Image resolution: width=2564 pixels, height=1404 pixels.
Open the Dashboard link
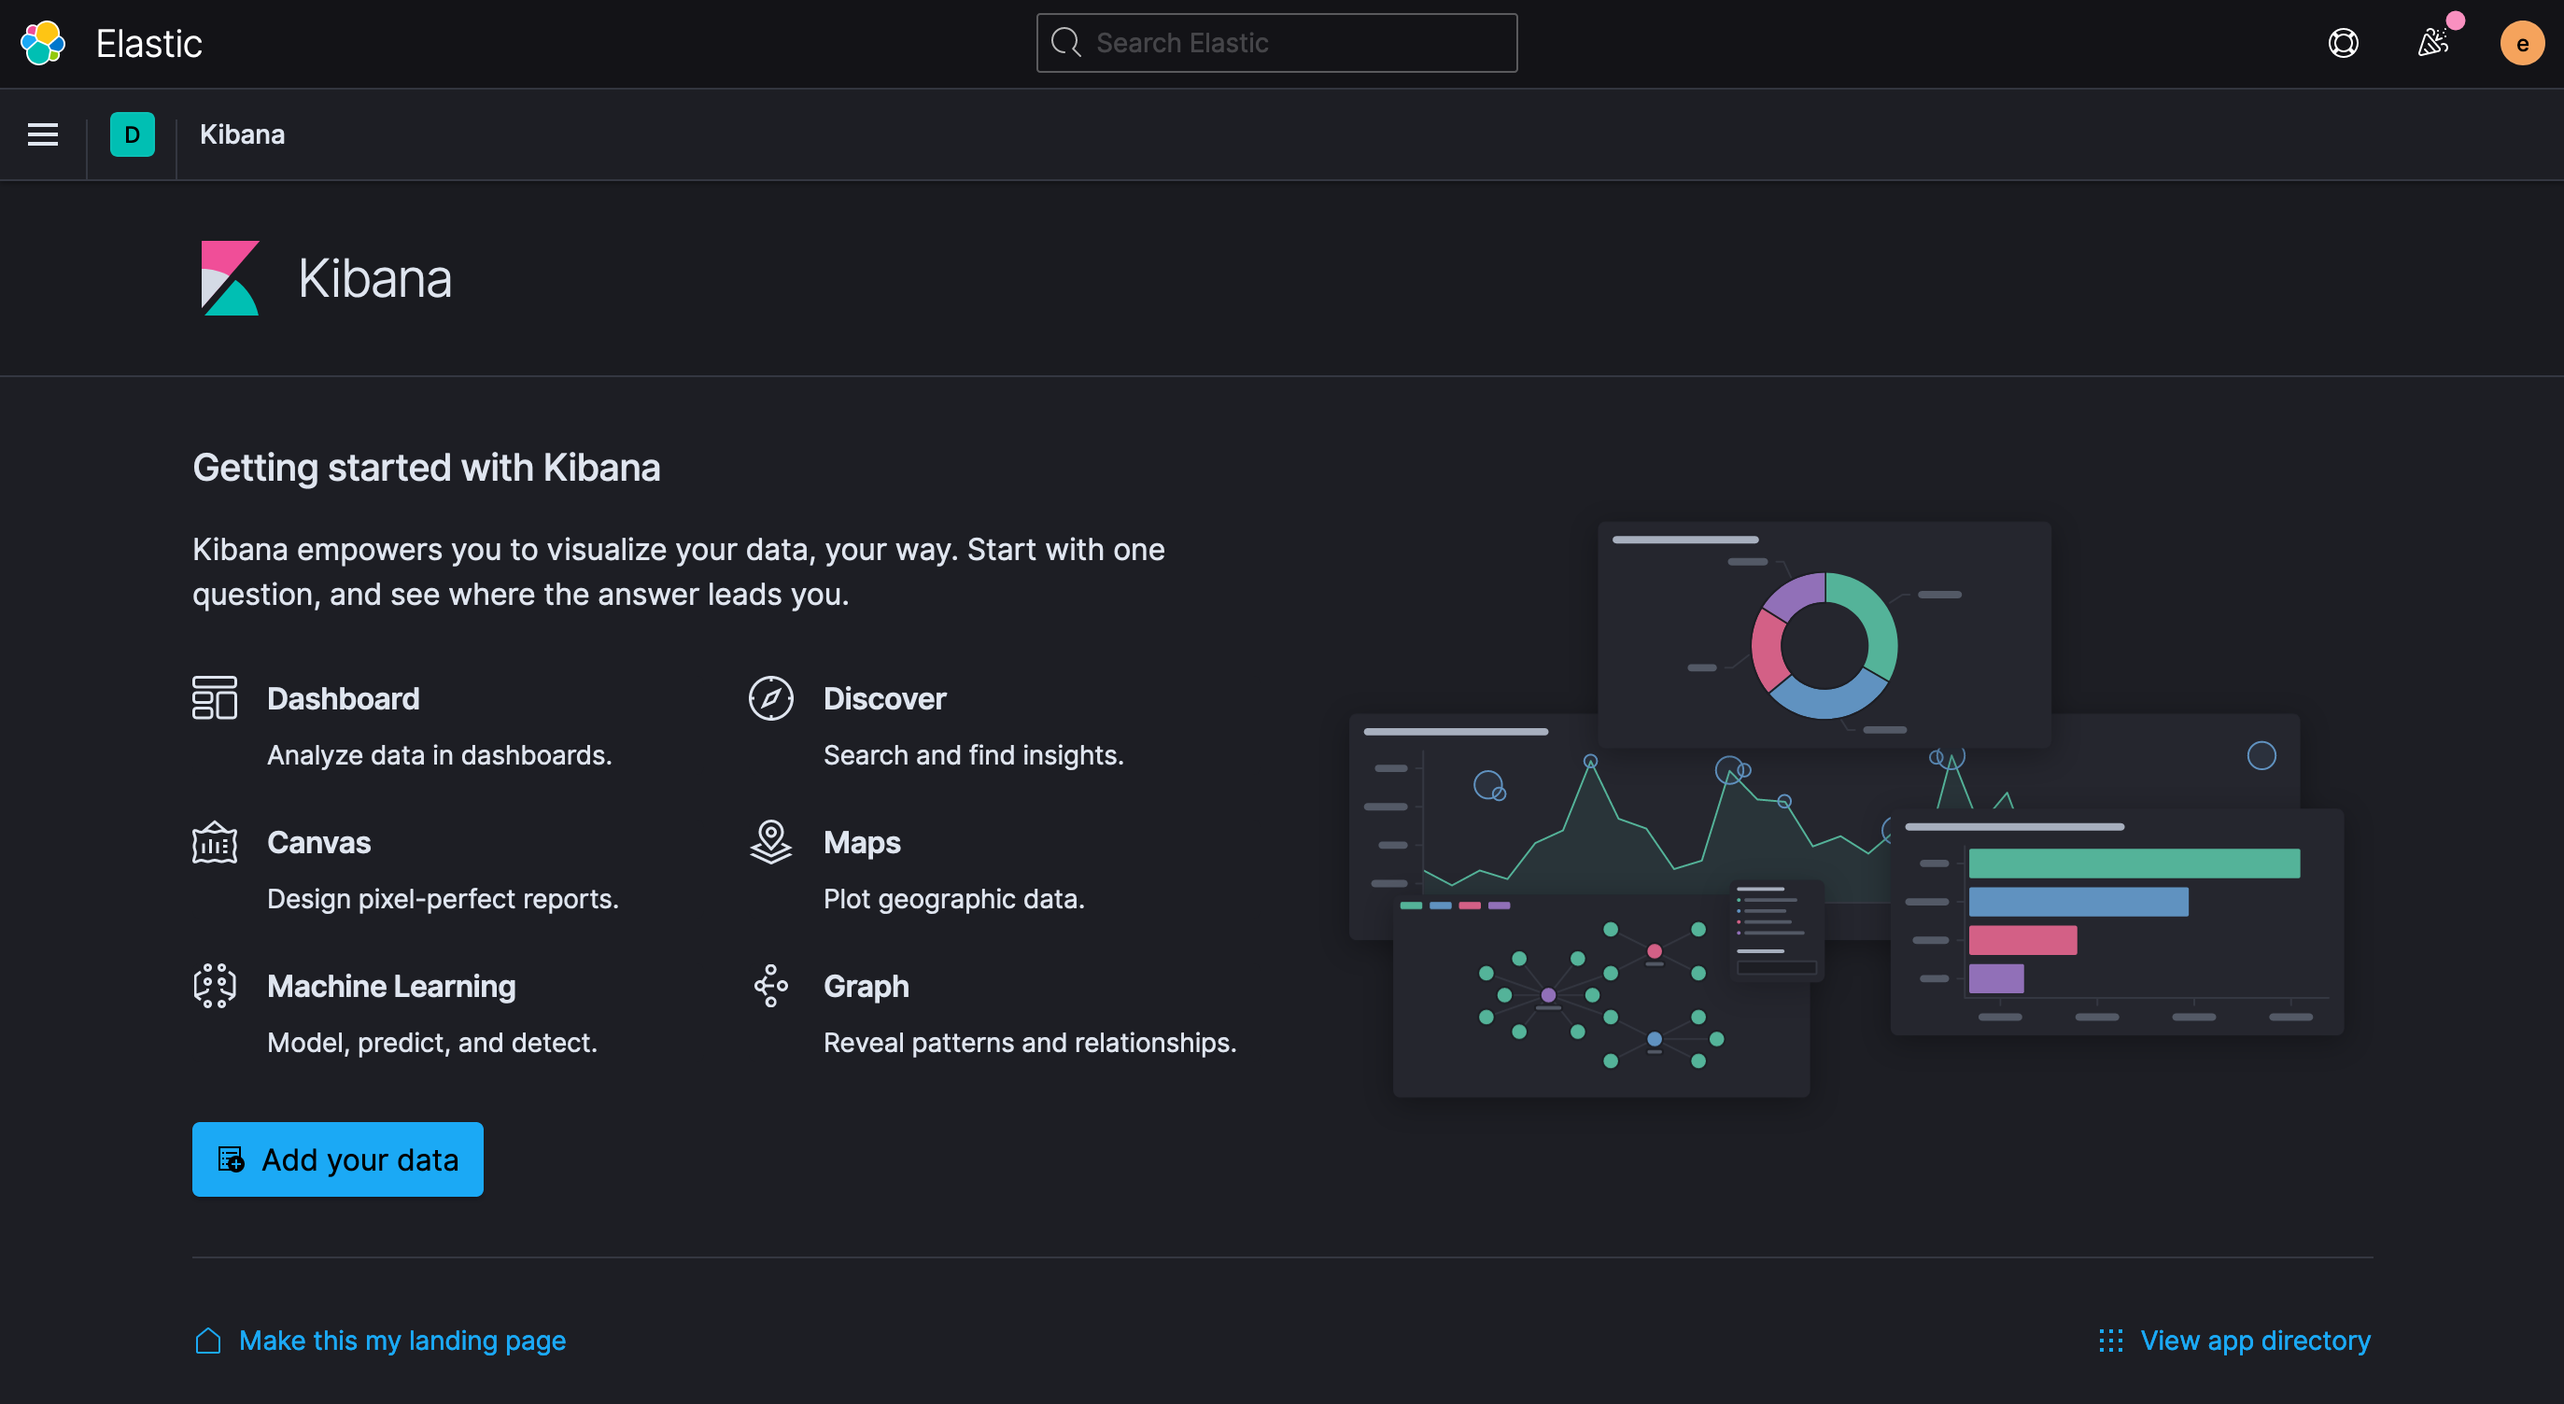(344, 698)
